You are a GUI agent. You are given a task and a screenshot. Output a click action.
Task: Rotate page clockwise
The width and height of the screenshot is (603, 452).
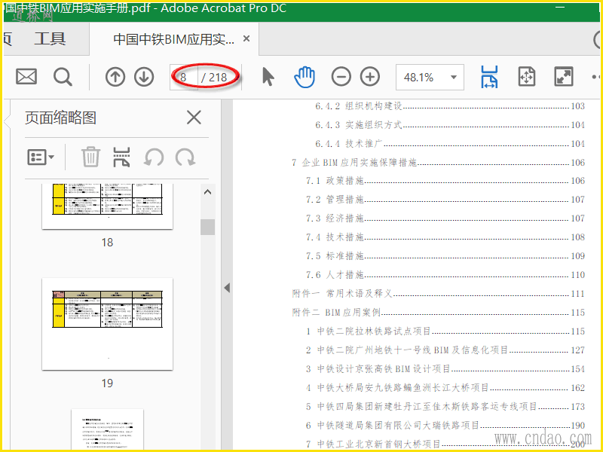pos(185,157)
